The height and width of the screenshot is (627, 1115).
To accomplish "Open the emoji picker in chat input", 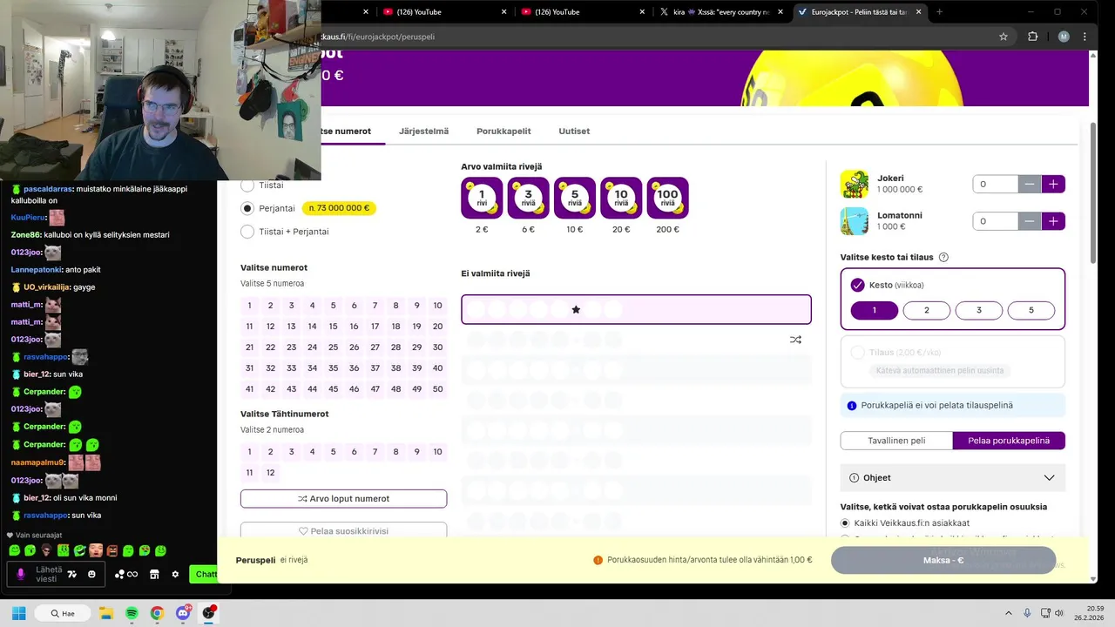I will coord(91,575).
